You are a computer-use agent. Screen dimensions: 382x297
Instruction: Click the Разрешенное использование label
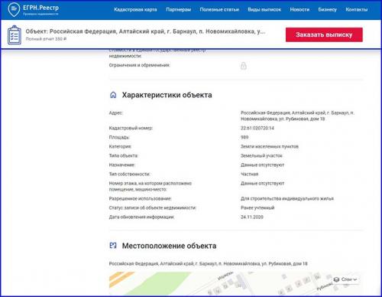click(x=140, y=198)
